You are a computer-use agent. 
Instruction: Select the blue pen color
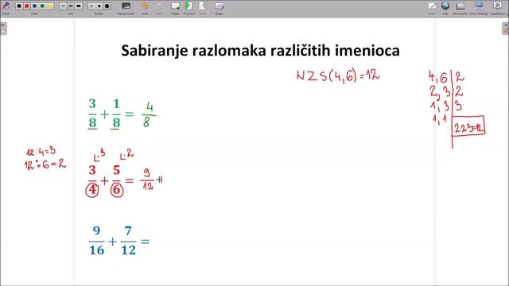(x=34, y=6)
